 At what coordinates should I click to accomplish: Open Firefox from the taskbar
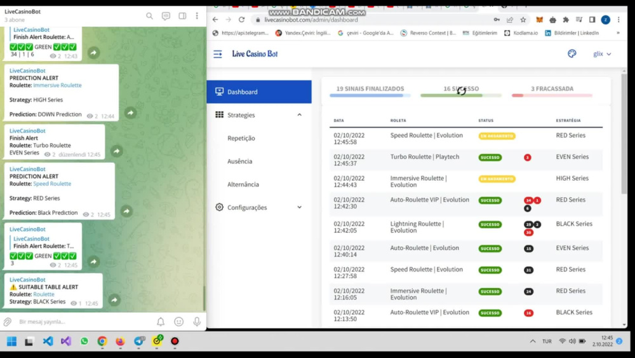(x=120, y=341)
